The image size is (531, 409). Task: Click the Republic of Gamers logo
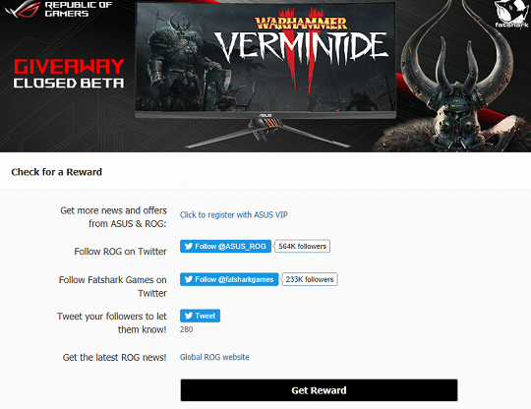[x=58, y=9]
